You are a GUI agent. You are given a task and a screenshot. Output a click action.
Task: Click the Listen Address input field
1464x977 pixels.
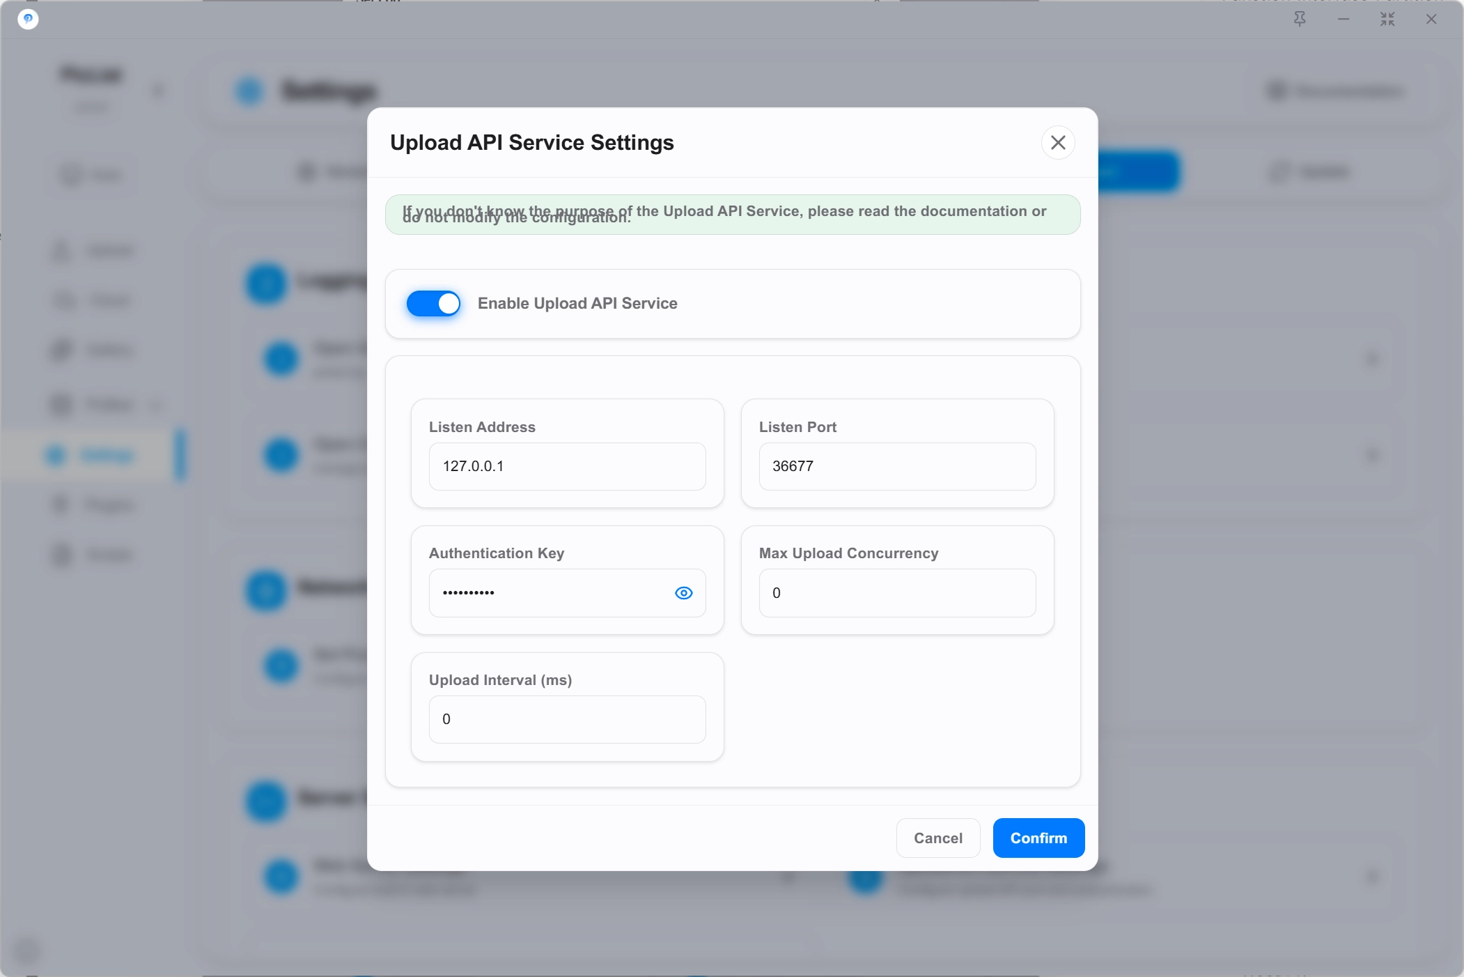pyautogui.click(x=567, y=466)
